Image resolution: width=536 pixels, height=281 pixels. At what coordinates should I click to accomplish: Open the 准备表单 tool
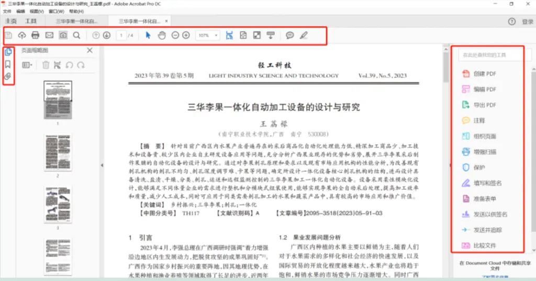coord(479,199)
